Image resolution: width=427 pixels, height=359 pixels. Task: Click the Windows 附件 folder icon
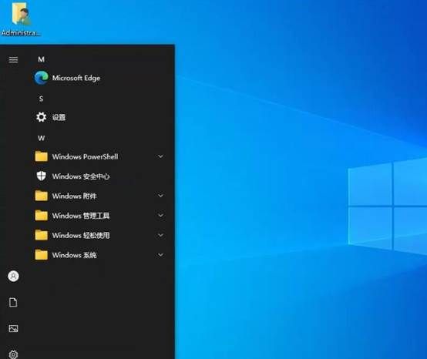tap(42, 196)
